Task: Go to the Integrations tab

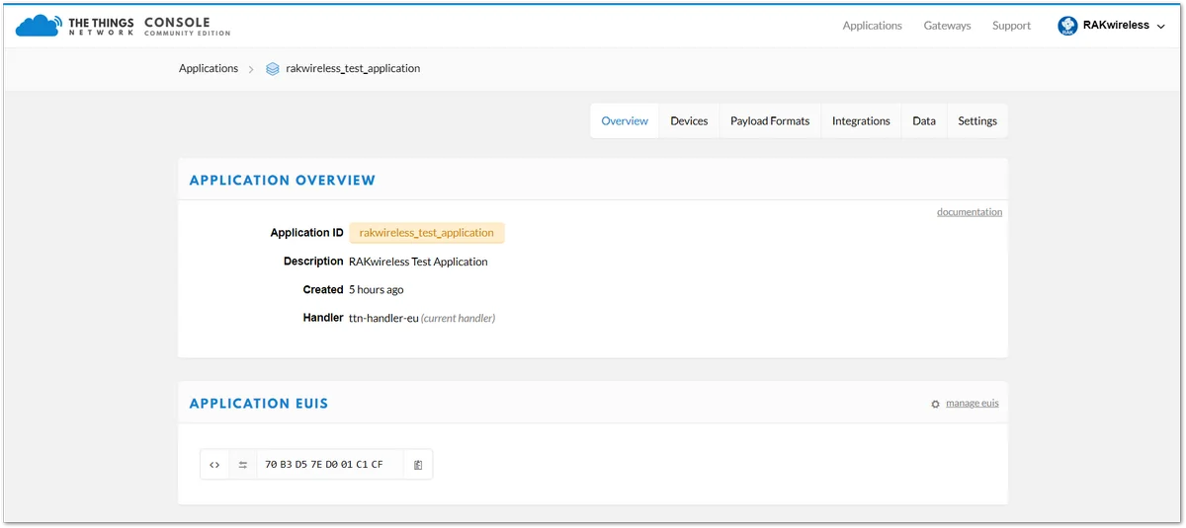Action: point(861,121)
